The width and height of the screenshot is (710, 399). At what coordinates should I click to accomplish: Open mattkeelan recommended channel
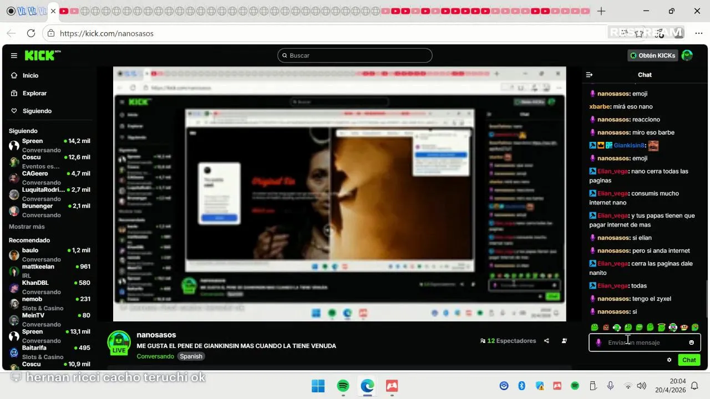(x=49, y=270)
